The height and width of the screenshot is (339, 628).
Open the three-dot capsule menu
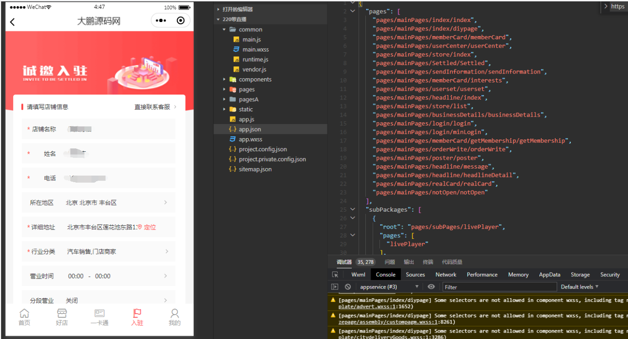[x=161, y=21]
